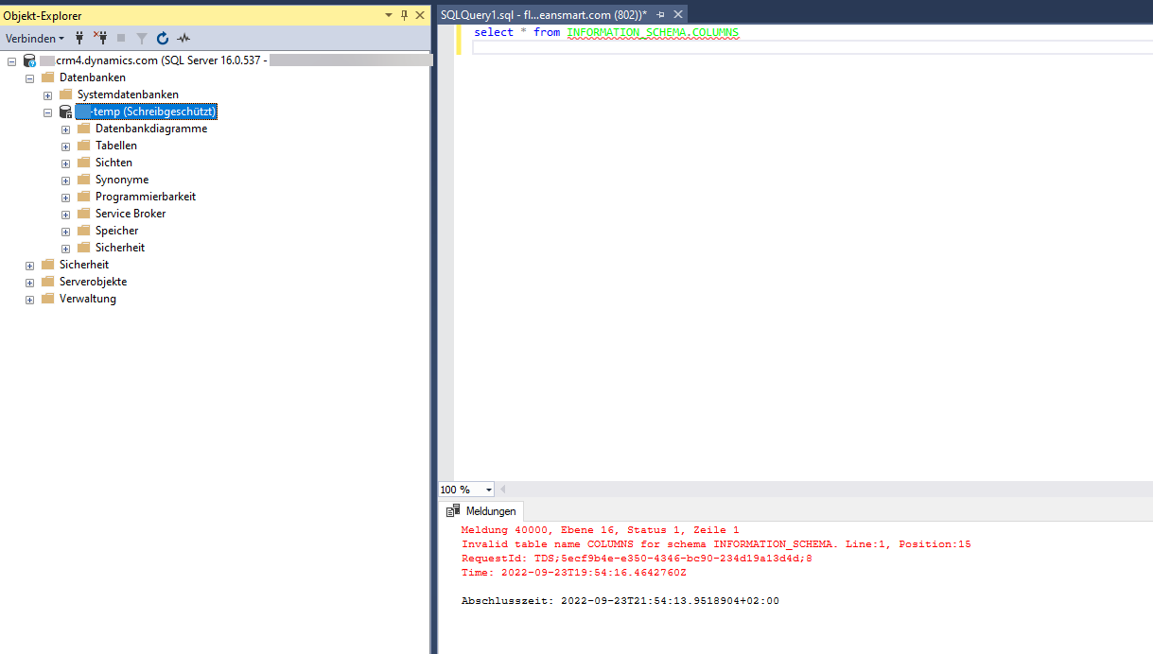Open the 100 % zoom dropdown
This screenshot has width=1153, height=654.
(x=486, y=489)
